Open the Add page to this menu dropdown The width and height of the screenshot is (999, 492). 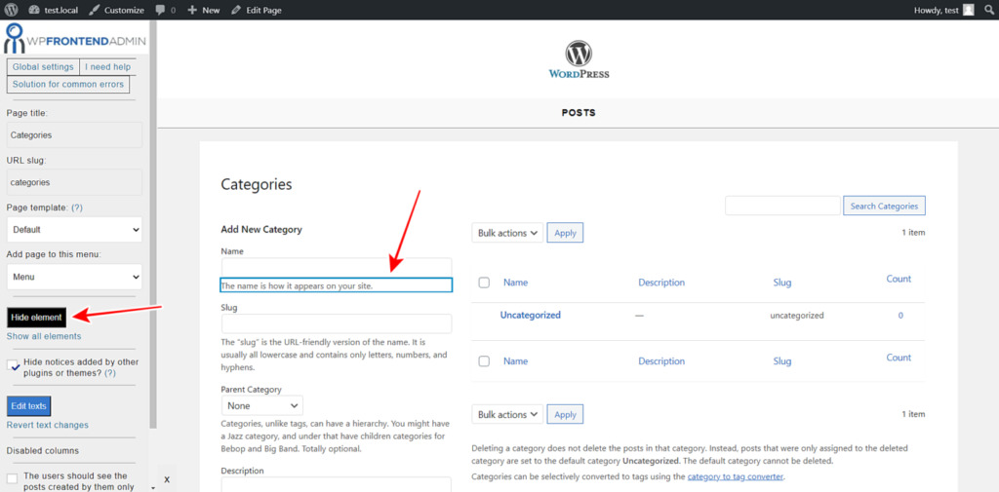point(74,277)
